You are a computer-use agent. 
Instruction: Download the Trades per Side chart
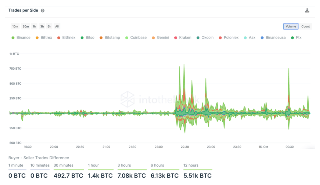tap(307, 10)
